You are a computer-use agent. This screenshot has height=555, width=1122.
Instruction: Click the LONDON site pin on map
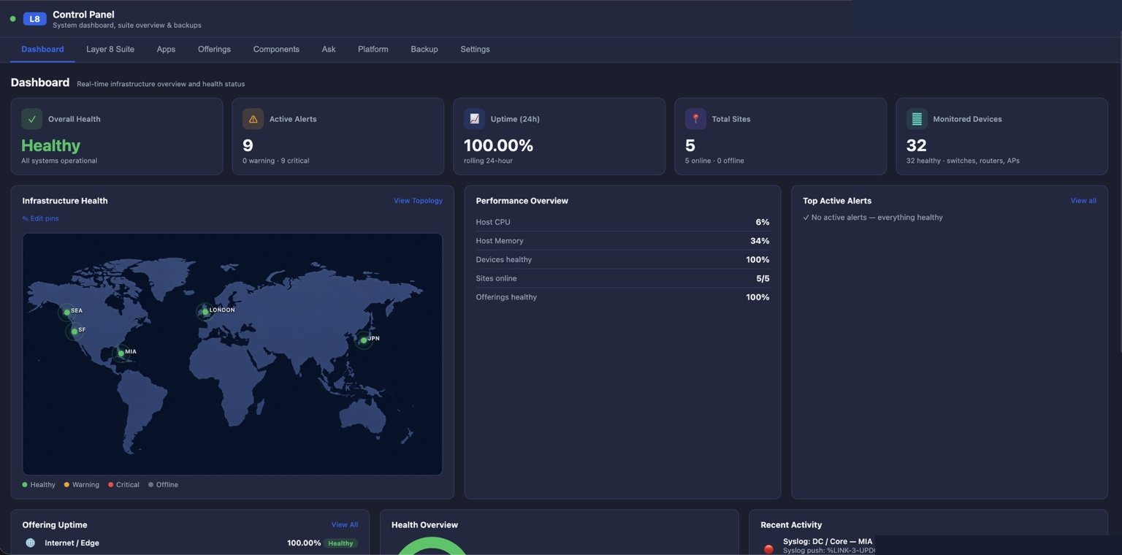click(x=205, y=312)
